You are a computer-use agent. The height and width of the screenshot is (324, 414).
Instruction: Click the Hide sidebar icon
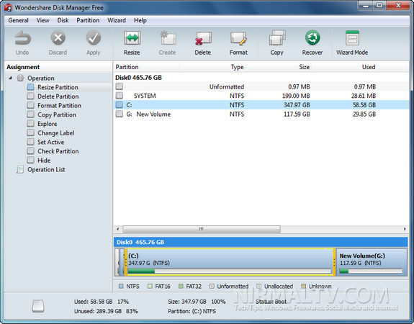coord(31,160)
